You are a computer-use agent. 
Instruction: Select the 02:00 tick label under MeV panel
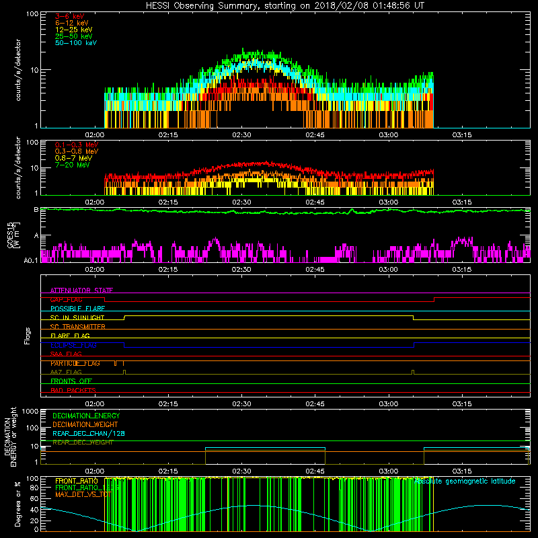coord(95,202)
